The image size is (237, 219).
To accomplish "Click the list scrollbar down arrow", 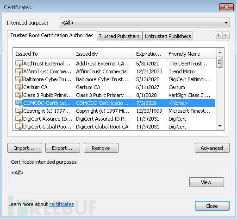I will click(x=220, y=126).
